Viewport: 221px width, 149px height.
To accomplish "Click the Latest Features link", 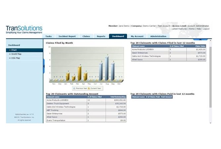I will click(x=179, y=29).
